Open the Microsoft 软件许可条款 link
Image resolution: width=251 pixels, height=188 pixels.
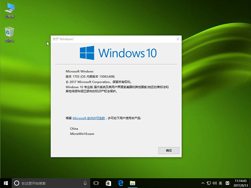tap(89, 118)
